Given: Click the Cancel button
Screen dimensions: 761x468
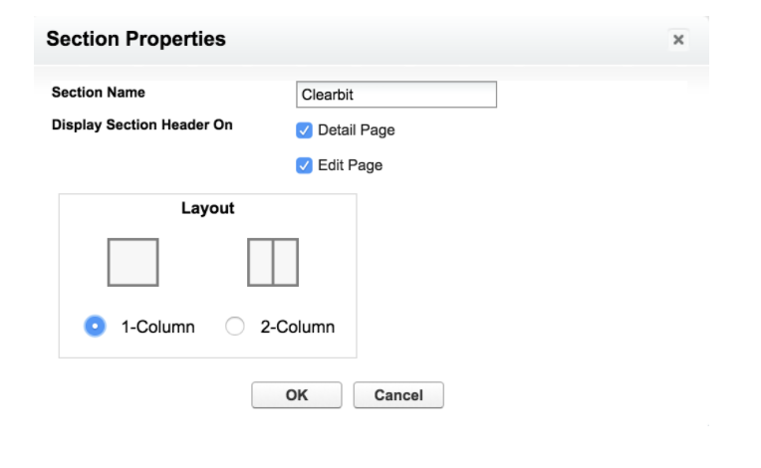Looking at the screenshot, I should [398, 395].
